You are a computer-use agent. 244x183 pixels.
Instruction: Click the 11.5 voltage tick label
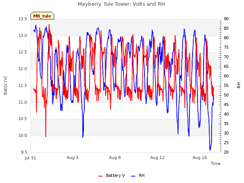[23, 85]
